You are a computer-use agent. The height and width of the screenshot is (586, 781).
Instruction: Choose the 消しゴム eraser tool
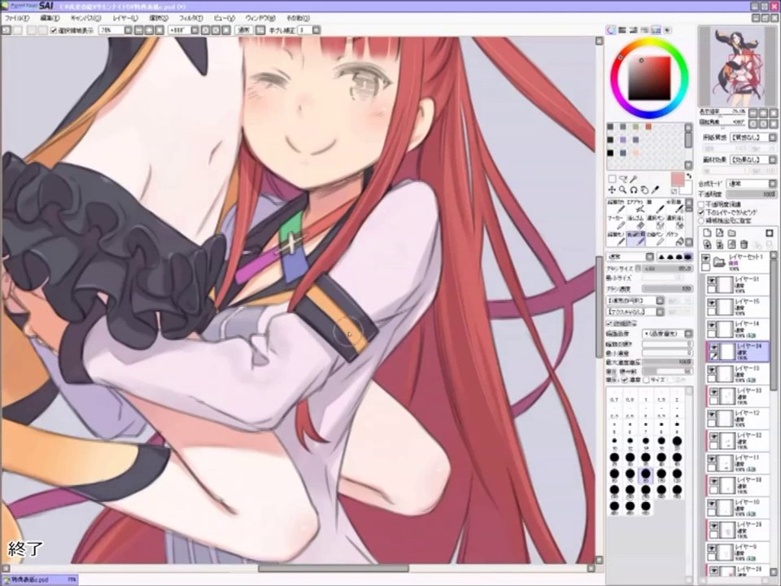click(x=636, y=223)
